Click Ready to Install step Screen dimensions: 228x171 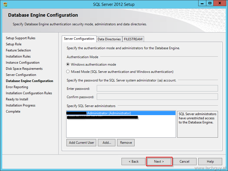pos(17,99)
